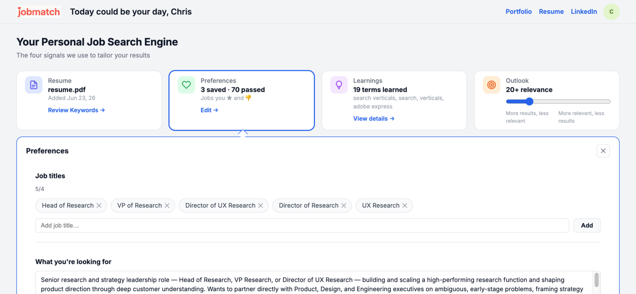
Task: Open the Portfolio link
Action: tap(518, 12)
